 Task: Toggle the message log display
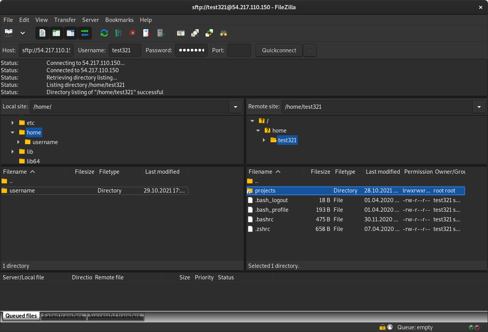(42, 33)
